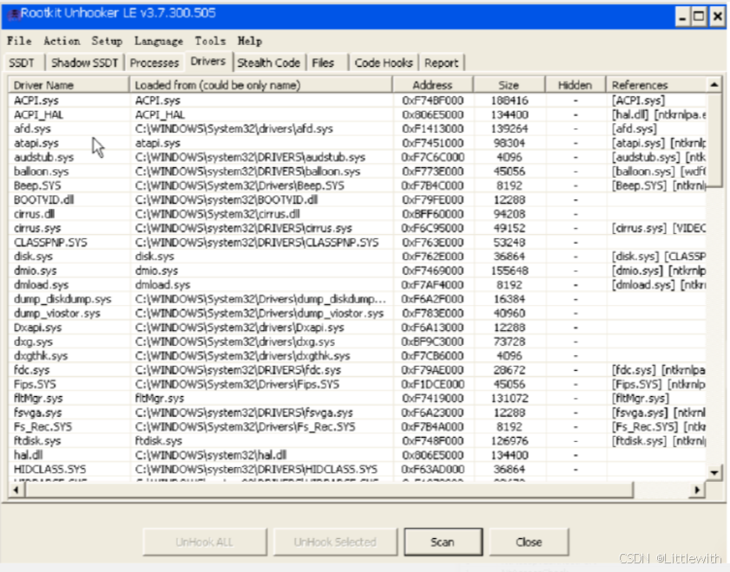Sort by Hidden column header

point(575,85)
